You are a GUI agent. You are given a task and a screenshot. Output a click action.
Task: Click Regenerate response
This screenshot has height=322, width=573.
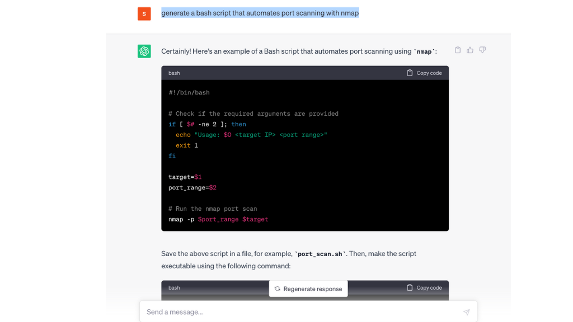tap(308, 289)
